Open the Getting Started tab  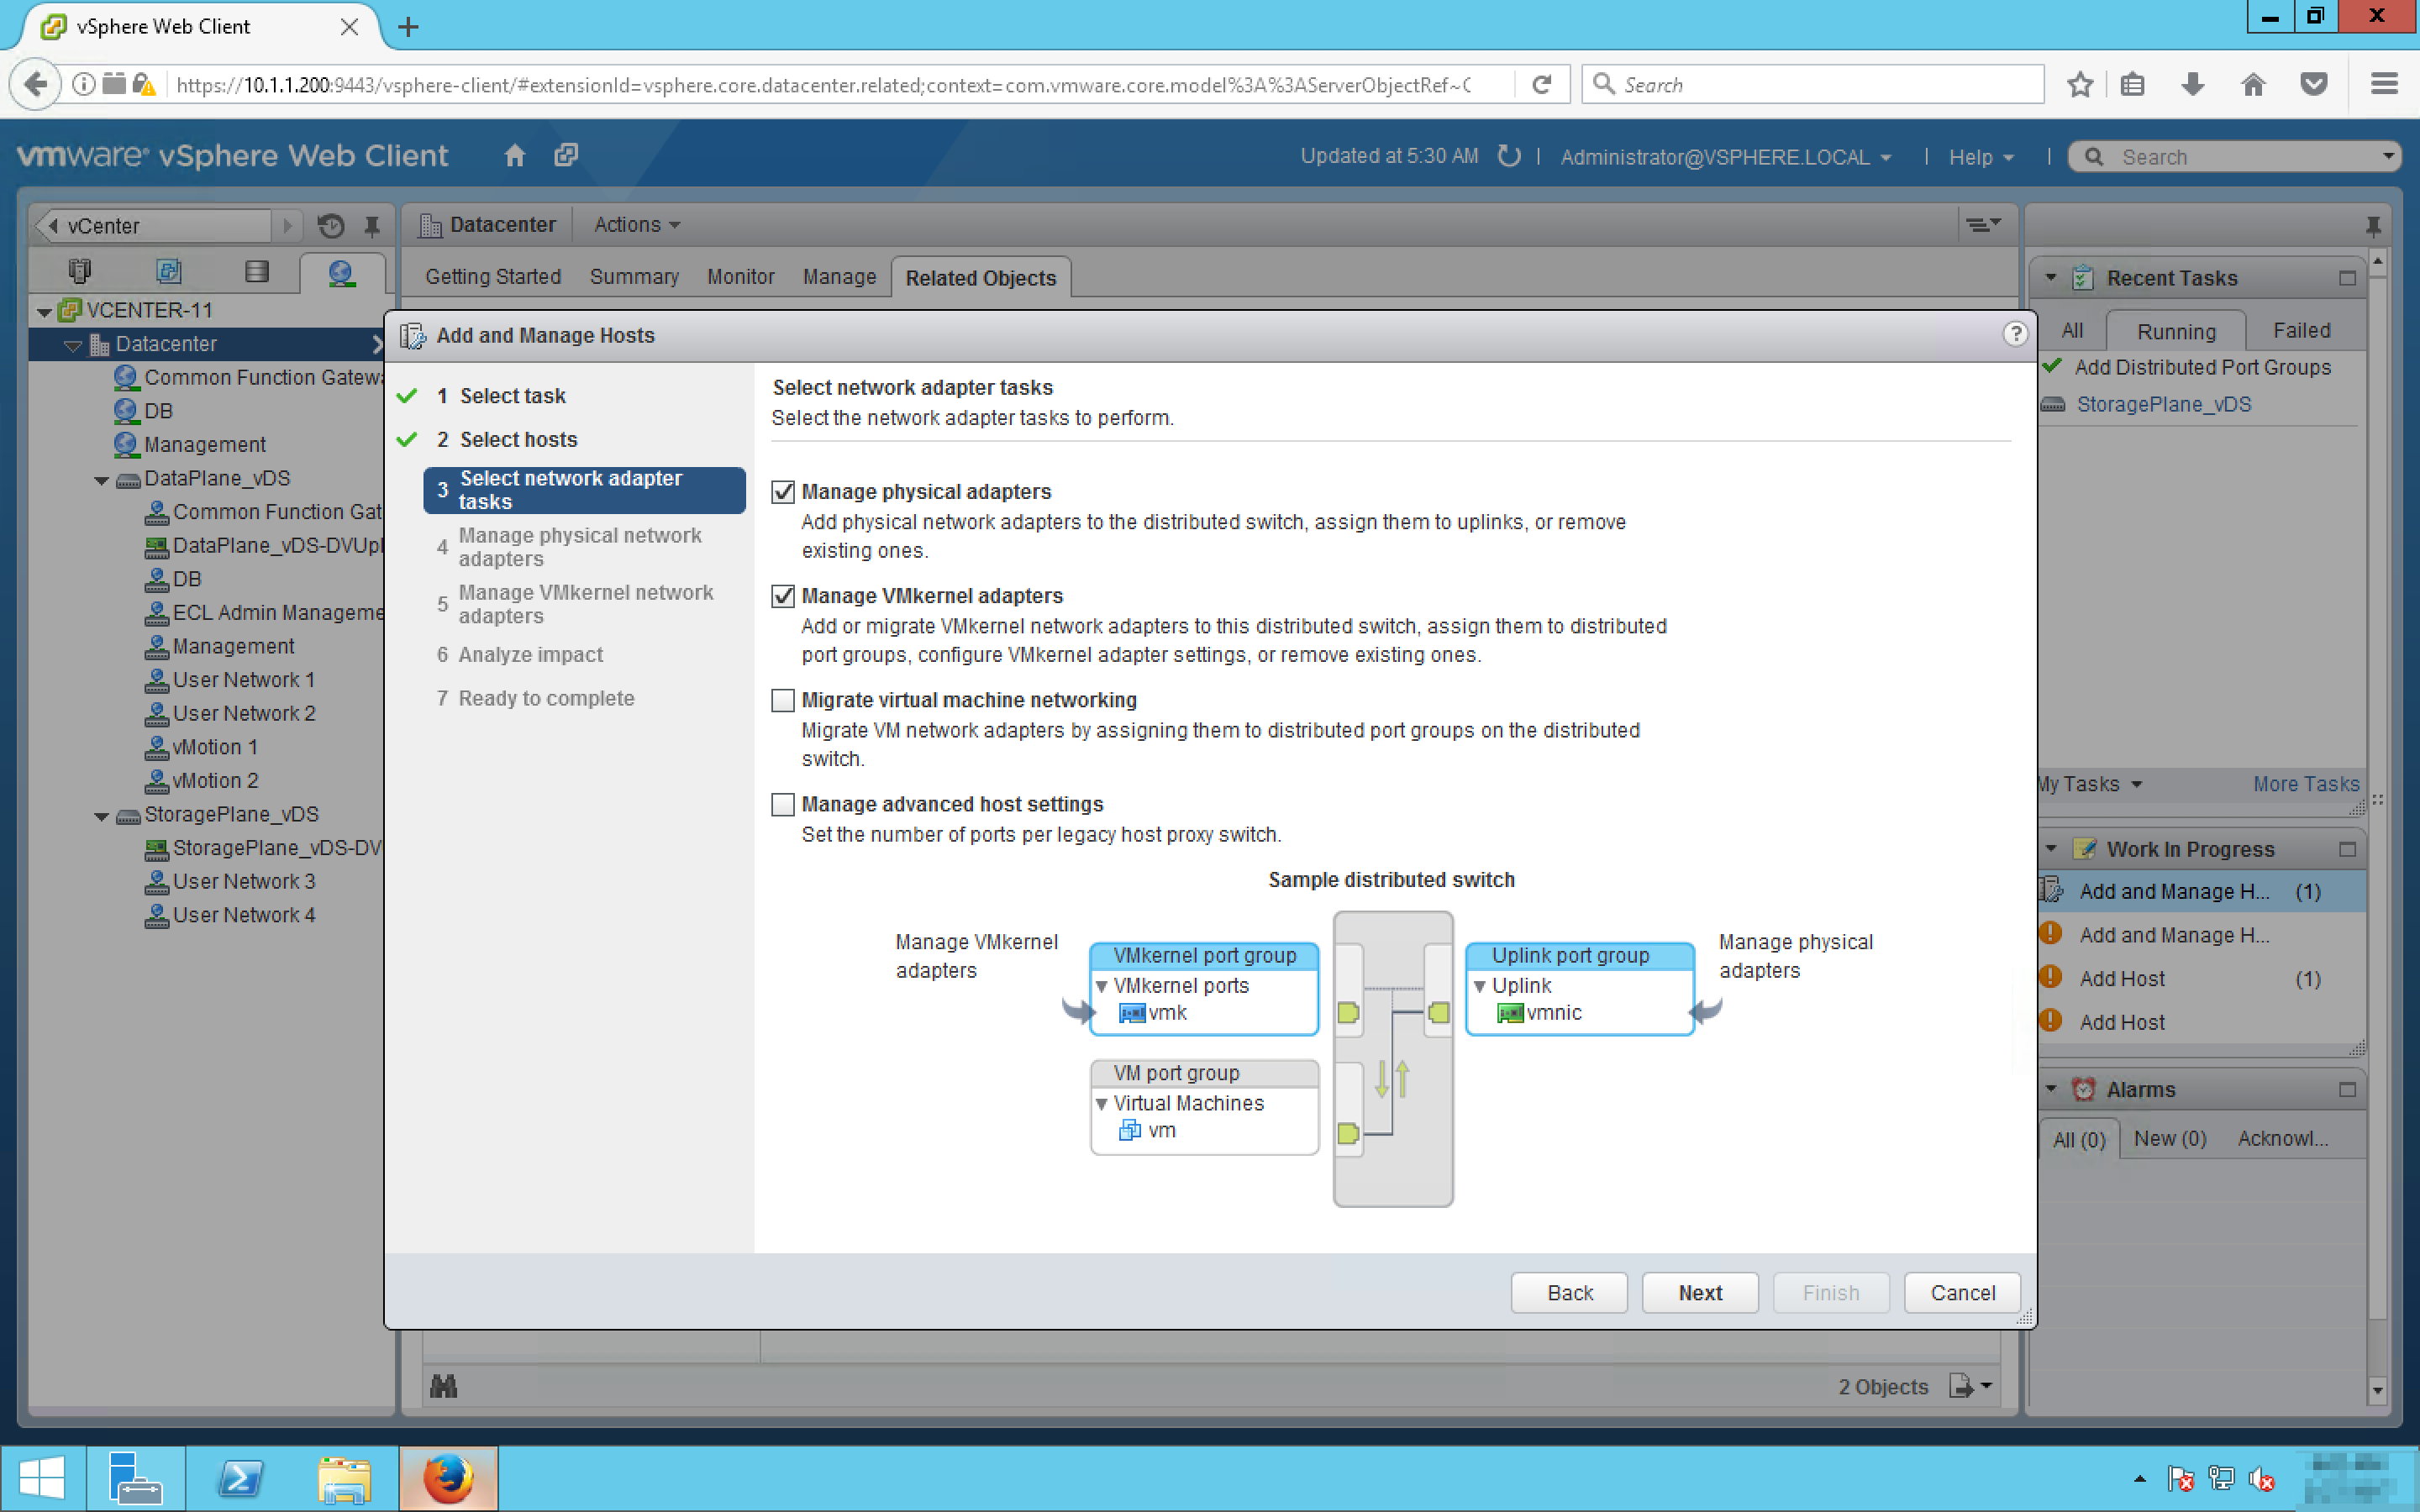493,277
